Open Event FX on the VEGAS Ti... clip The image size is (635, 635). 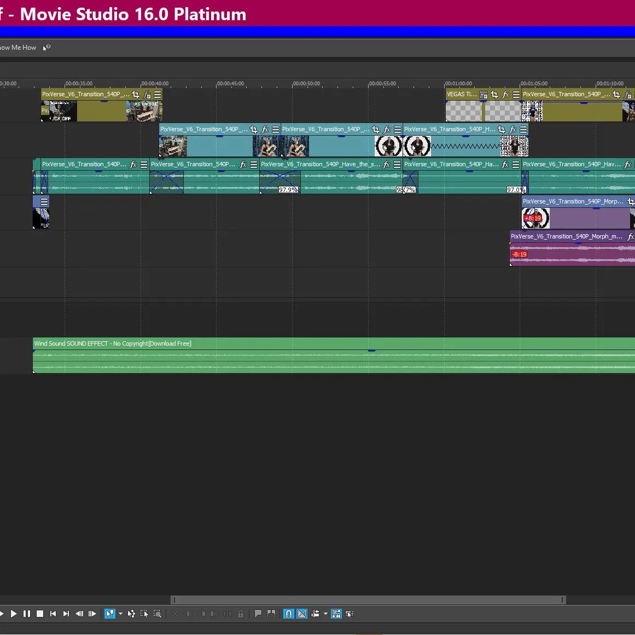[x=505, y=95]
